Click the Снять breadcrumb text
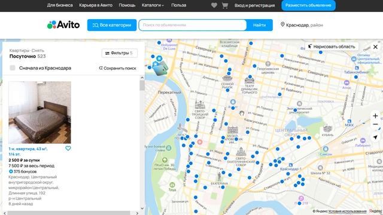The width and height of the screenshot is (383, 215). tap(38, 50)
